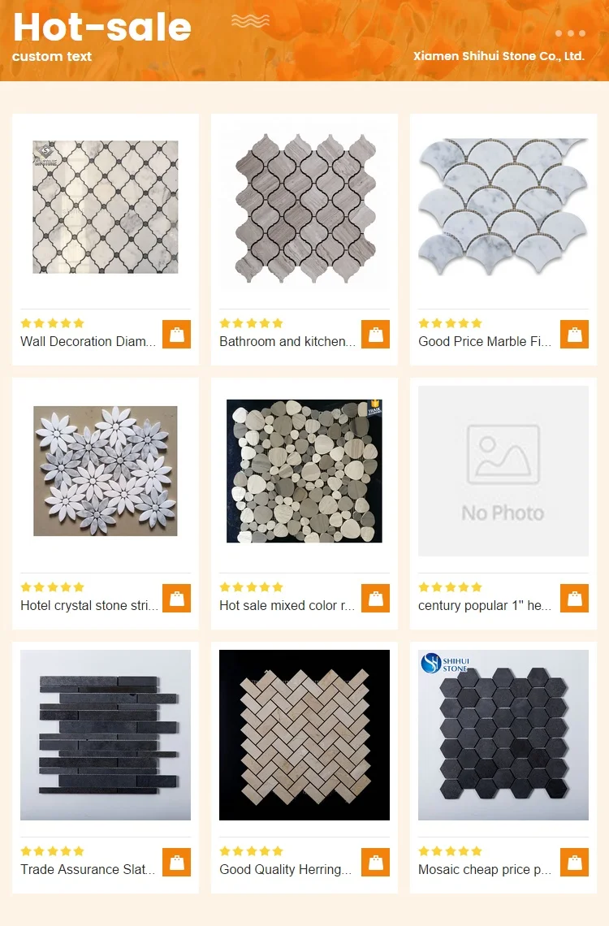Open the Good Quality Herring... product title
609x926 pixels.
285,869
